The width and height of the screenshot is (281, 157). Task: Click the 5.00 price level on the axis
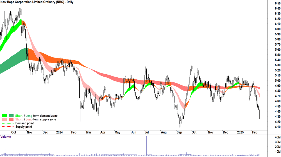278,80
